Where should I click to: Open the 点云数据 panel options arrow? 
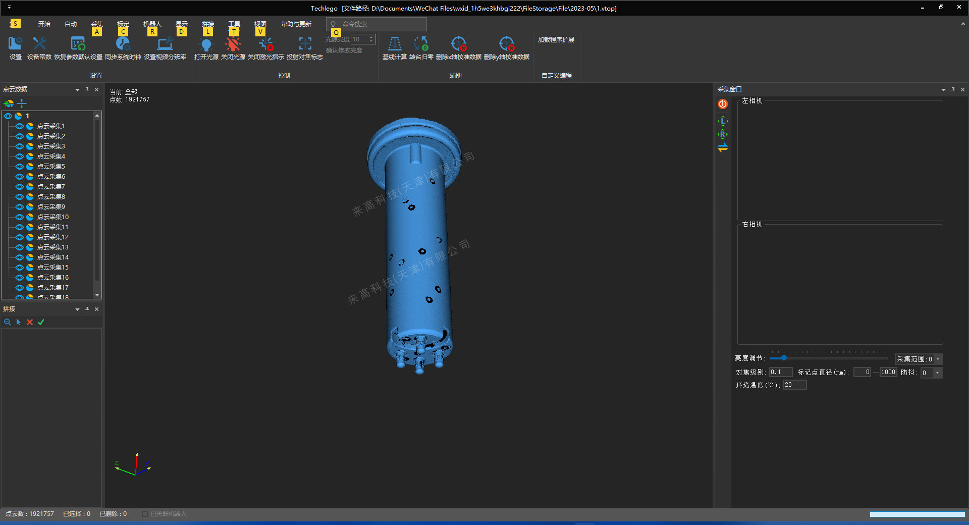tap(77, 90)
